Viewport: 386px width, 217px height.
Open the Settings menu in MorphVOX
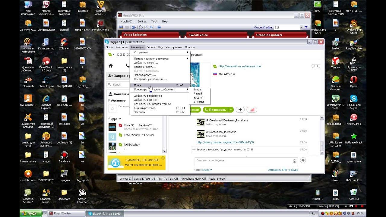[142, 21]
